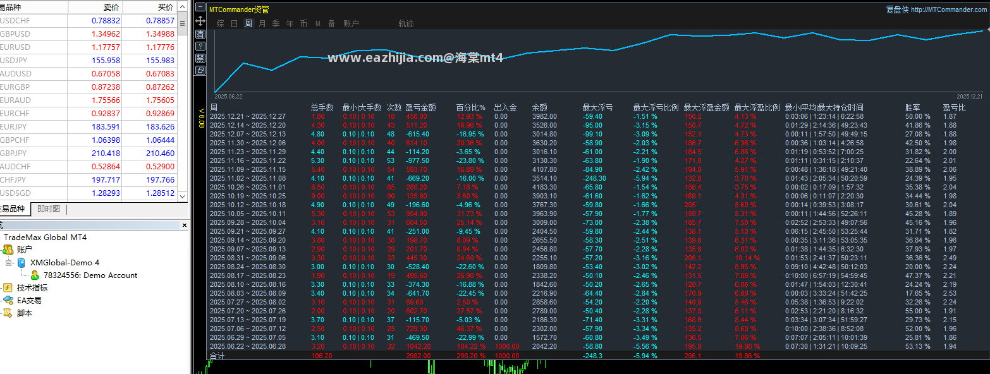Screen dimensions: 990x374
Task: Select the USDCHF row in market watch
Action: click(89, 20)
